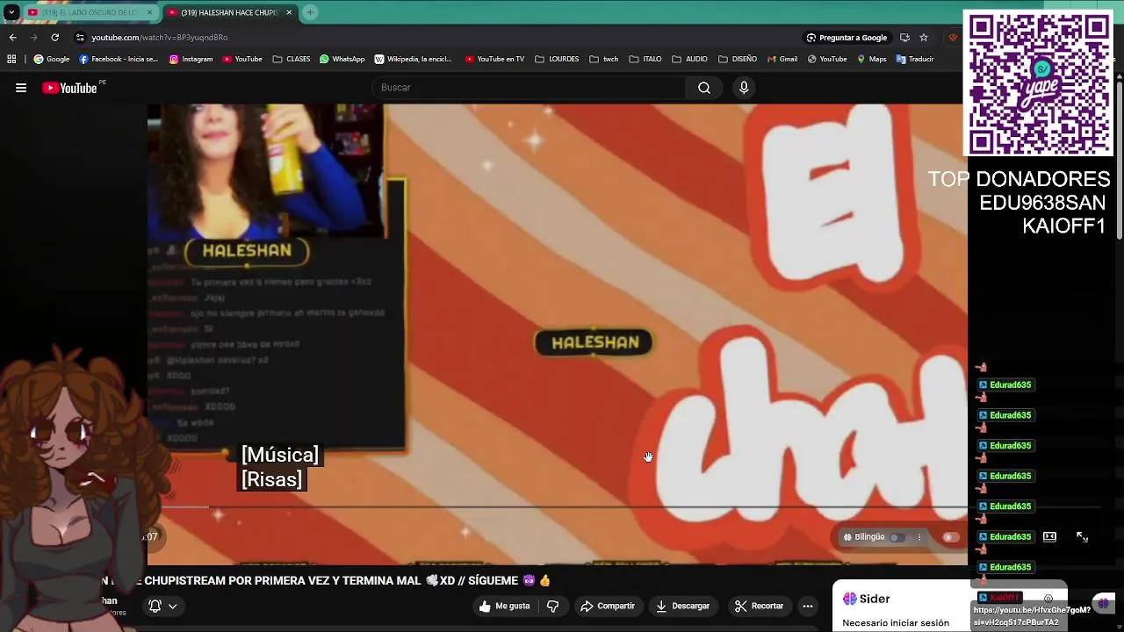Open the twch bookmark folder
Image resolution: width=1124 pixels, height=632 pixels.
[x=603, y=59]
